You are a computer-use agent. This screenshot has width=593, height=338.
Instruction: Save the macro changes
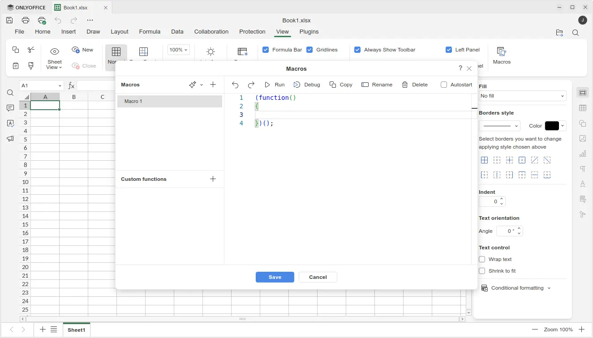click(275, 277)
